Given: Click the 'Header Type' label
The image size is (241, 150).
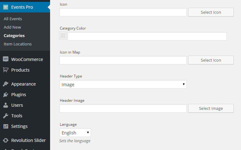Looking at the screenshot, I should pyautogui.click(x=71, y=76).
